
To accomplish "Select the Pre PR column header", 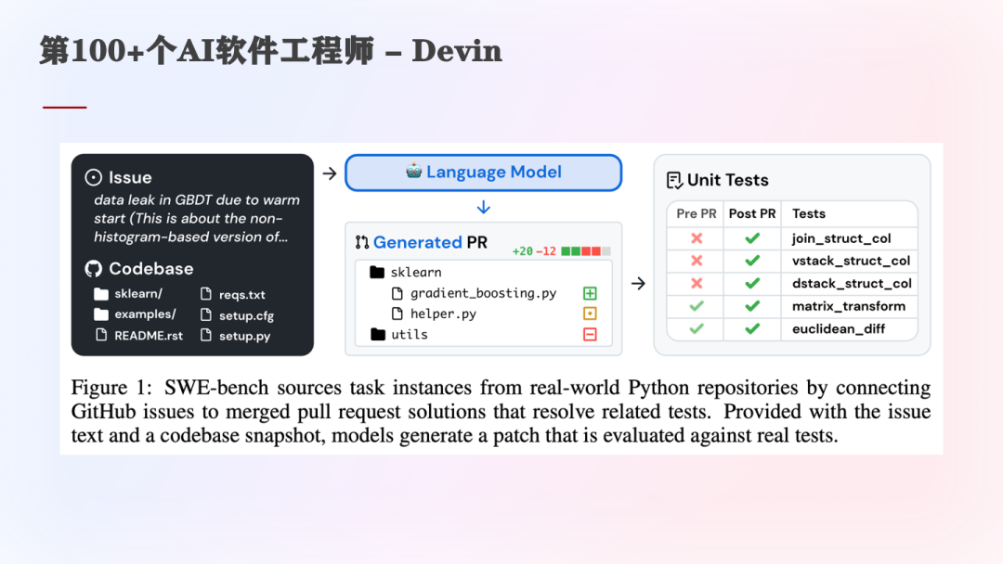I will click(696, 214).
